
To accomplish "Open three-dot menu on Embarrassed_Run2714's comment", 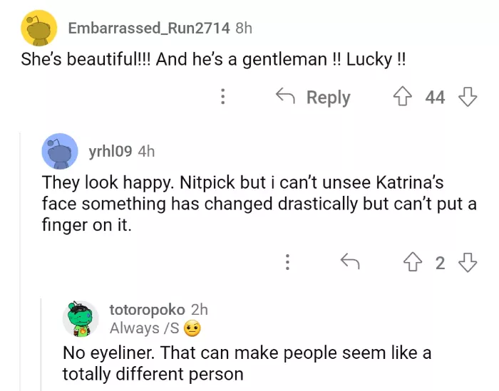I will click(223, 97).
